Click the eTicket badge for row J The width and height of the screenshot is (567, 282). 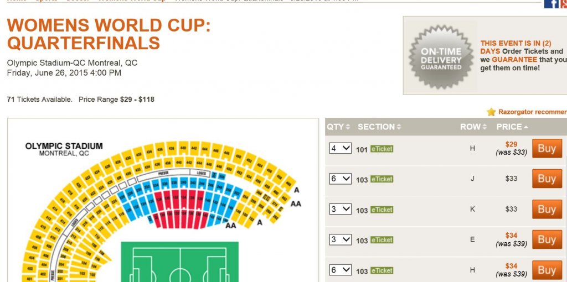pos(382,179)
